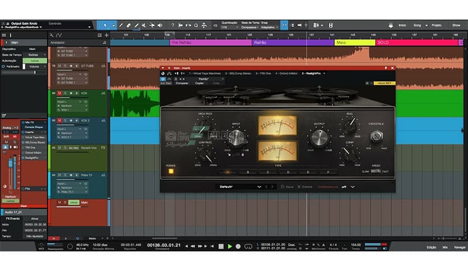Solo the Plate 73 track
The image size is (468, 271).
65,175
